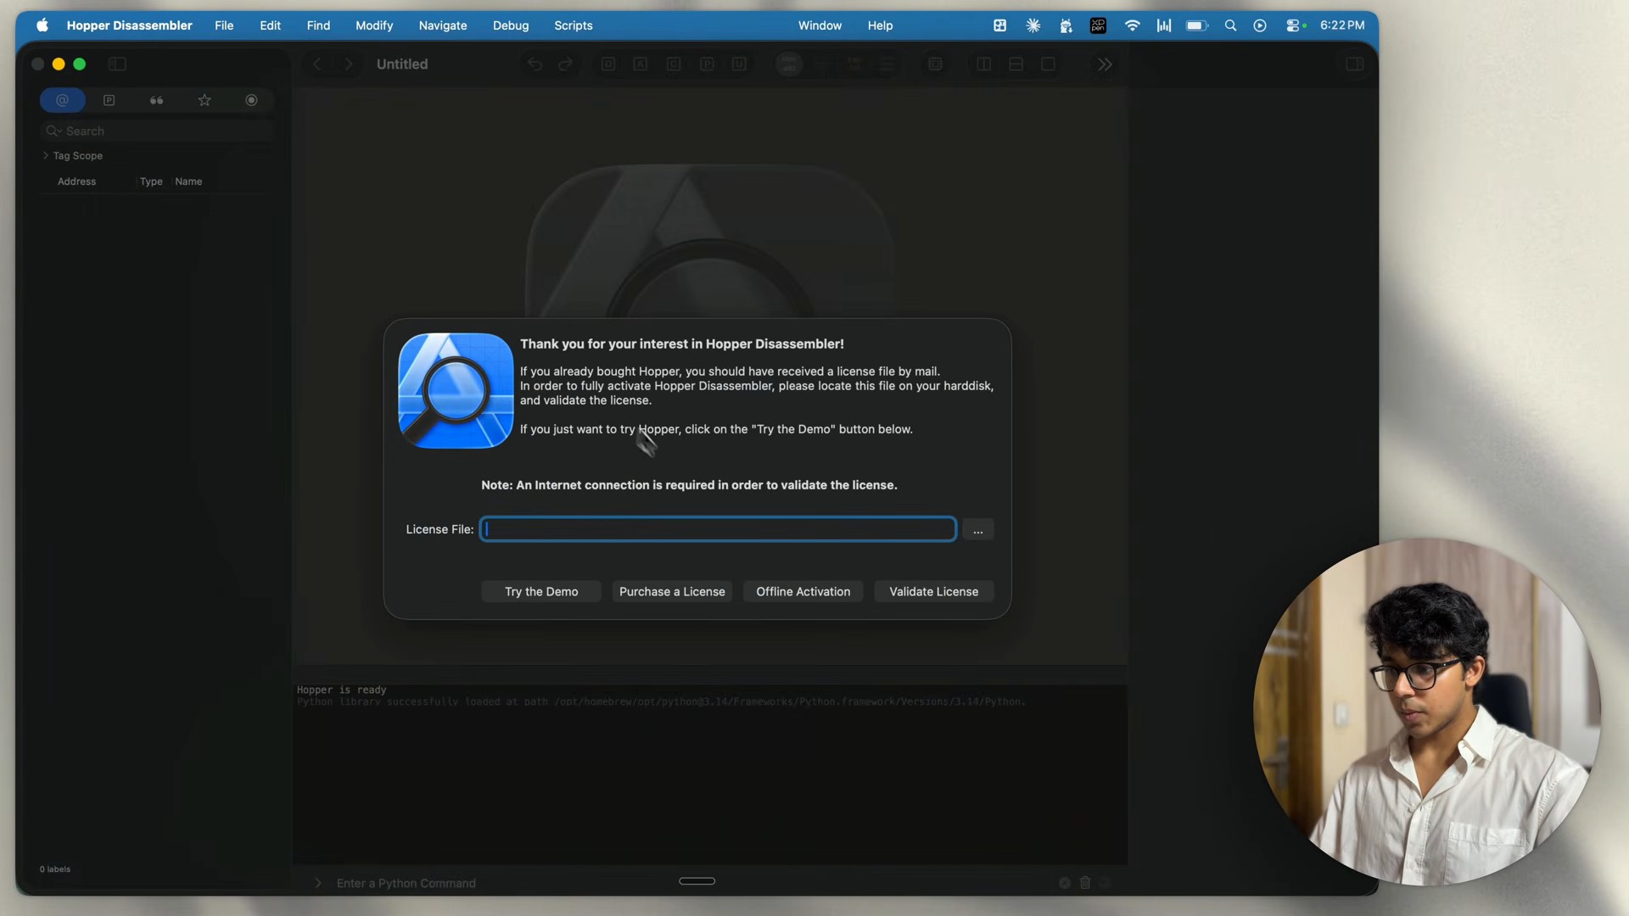Open the Modify menu
Image resolution: width=1629 pixels, height=916 pixels.
(374, 25)
